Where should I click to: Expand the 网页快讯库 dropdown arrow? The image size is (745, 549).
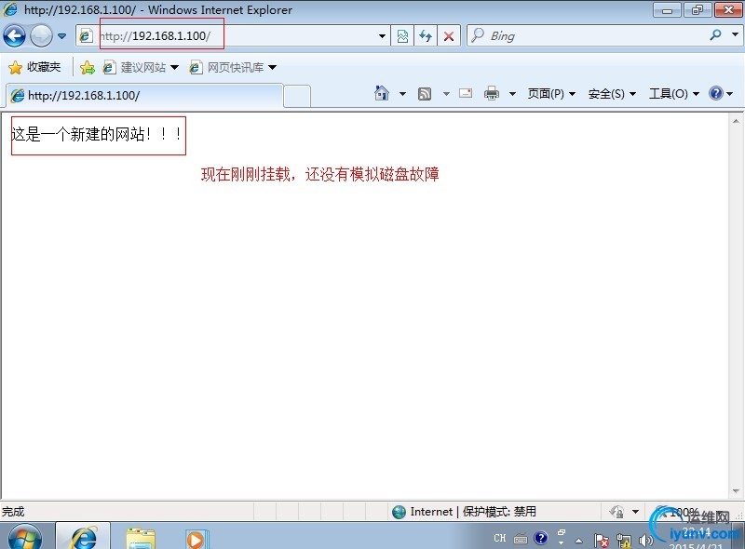pyautogui.click(x=272, y=67)
